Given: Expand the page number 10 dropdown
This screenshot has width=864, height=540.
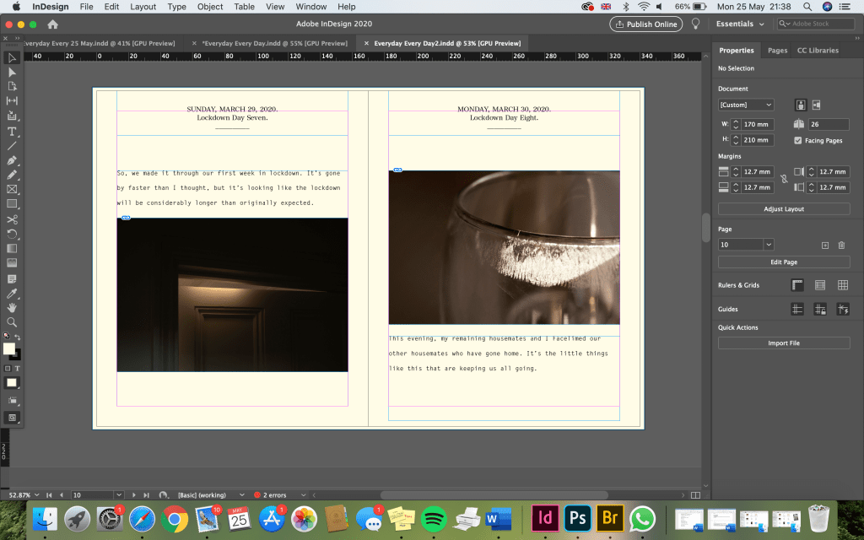Looking at the screenshot, I should (x=768, y=245).
